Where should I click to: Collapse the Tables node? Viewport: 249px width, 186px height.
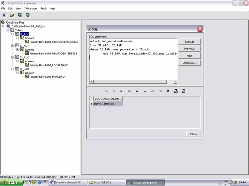[8, 30]
